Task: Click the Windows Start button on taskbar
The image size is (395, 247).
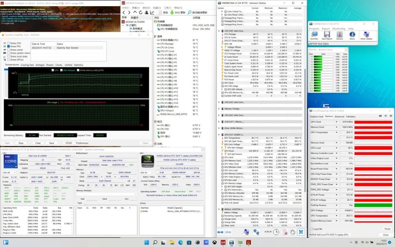Action: 147,242
